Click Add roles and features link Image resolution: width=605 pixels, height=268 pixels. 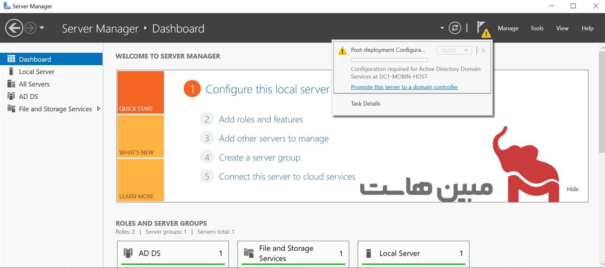tap(261, 119)
